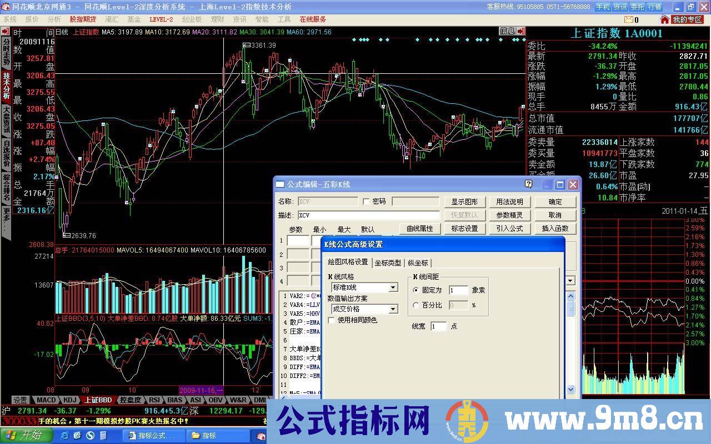Screen dimensions: 711x444
Task: Select the OBV indicator tab
Action: (x=216, y=400)
